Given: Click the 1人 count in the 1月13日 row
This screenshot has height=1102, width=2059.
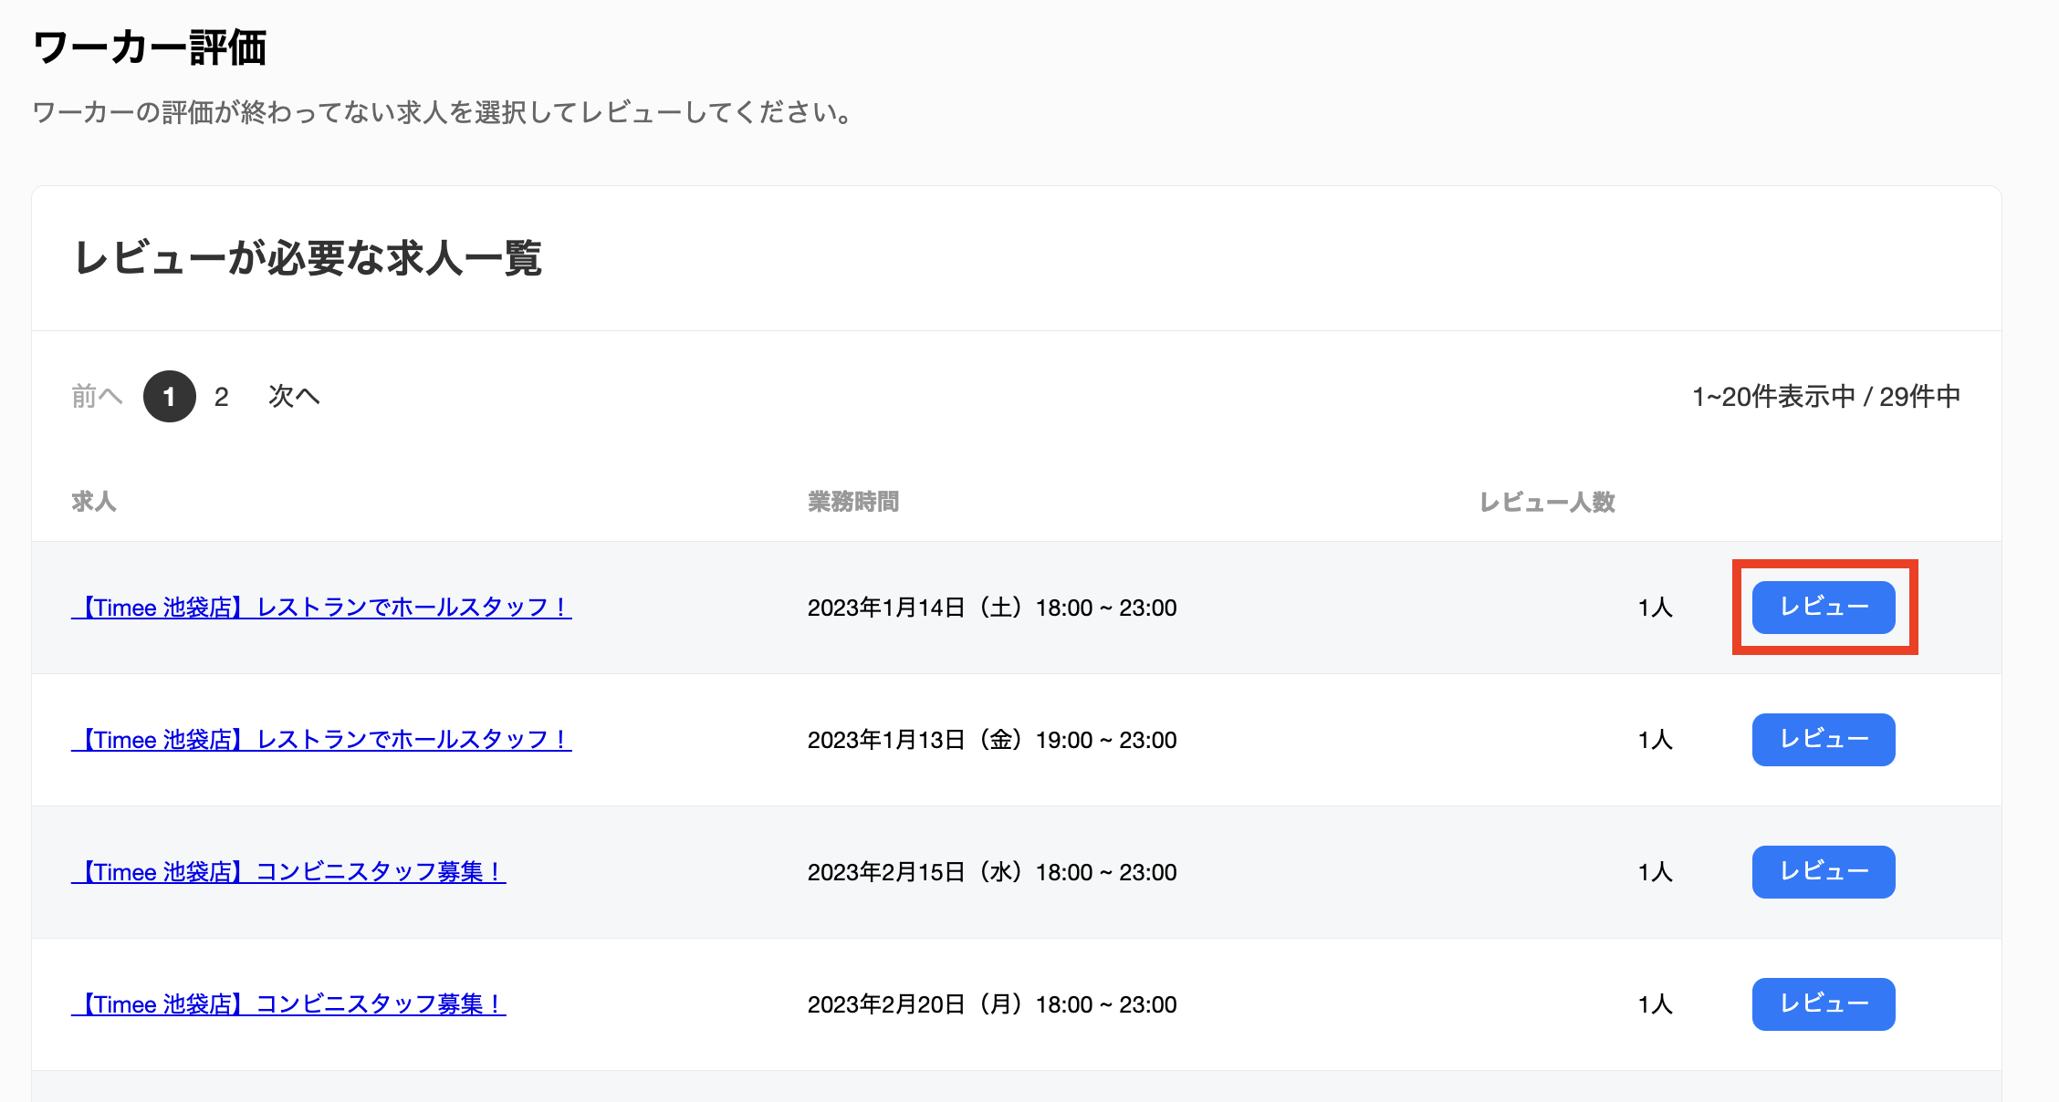Looking at the screenshot, I should tap(1656, 740).
